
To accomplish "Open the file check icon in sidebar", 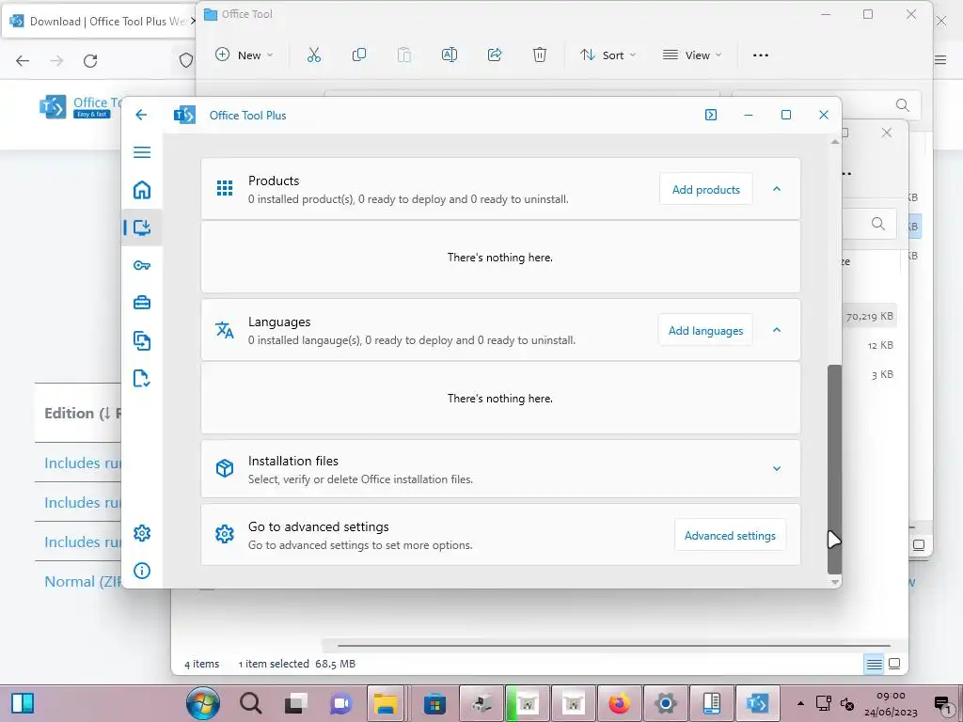I will 142,378.
